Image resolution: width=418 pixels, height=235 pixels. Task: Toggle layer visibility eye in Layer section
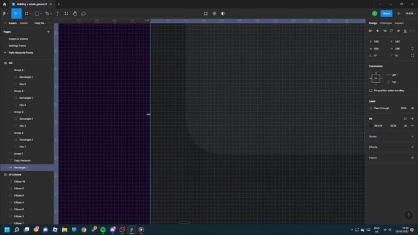[412, 108]
